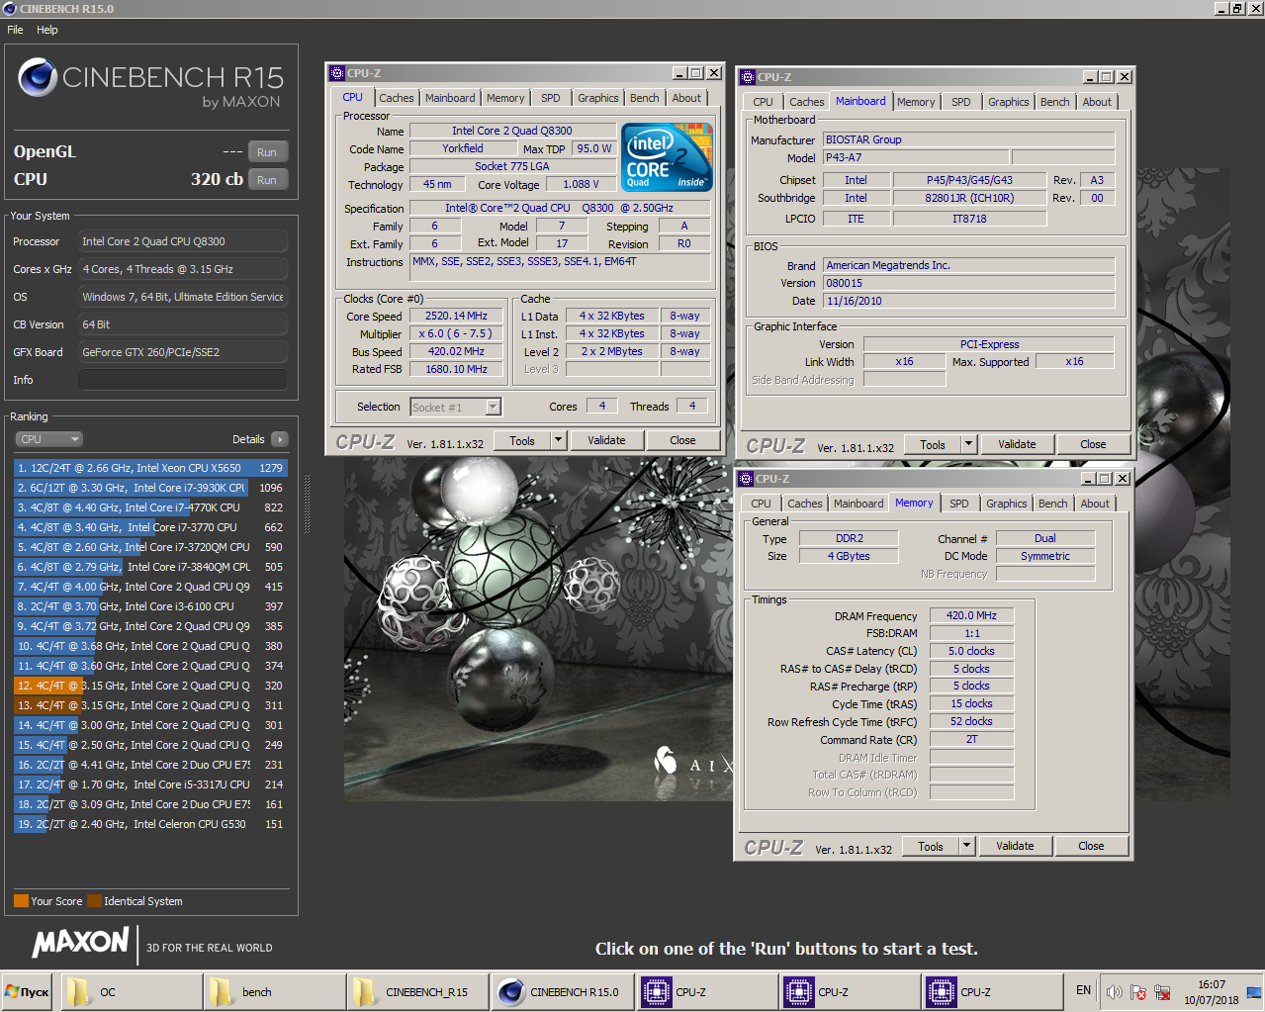Select ranking entry 12 with score 320

click(x=150, y=686)
